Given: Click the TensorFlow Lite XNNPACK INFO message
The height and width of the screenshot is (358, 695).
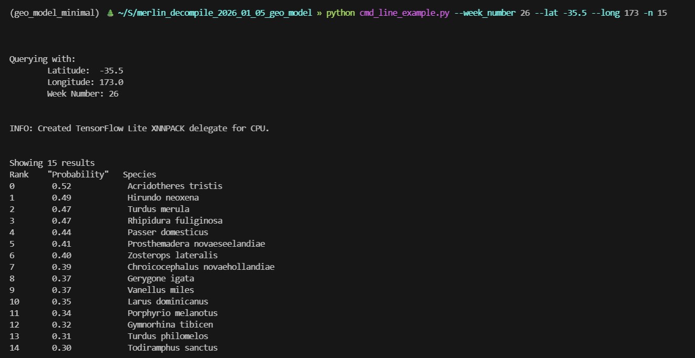Looking at the screenshot, I should coord(139,128).
